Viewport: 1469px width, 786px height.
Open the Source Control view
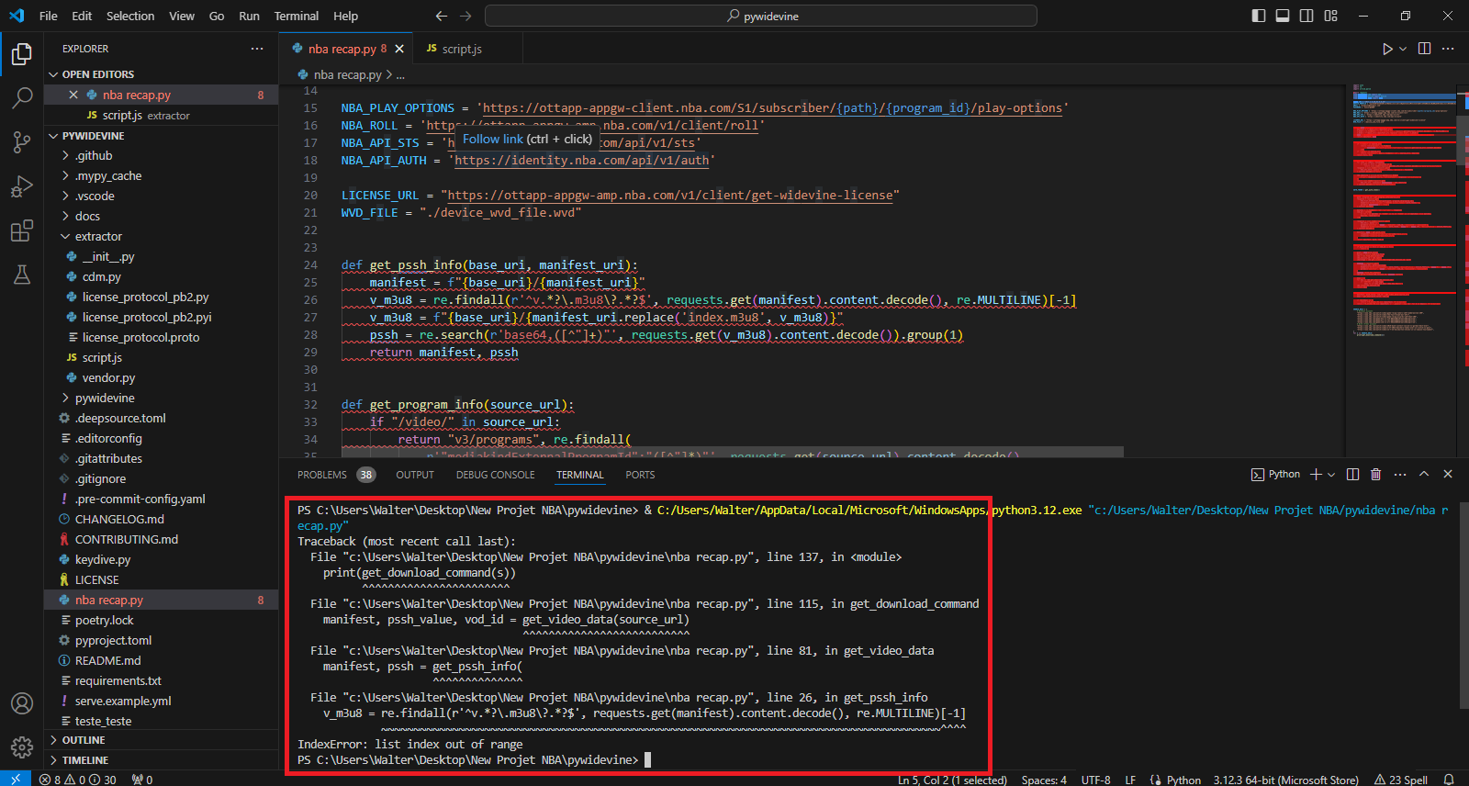click(x=22, y=141)
